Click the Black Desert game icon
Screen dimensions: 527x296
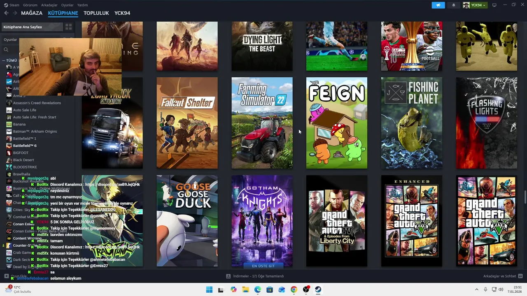pyautogui.click(x=9, y=160)
